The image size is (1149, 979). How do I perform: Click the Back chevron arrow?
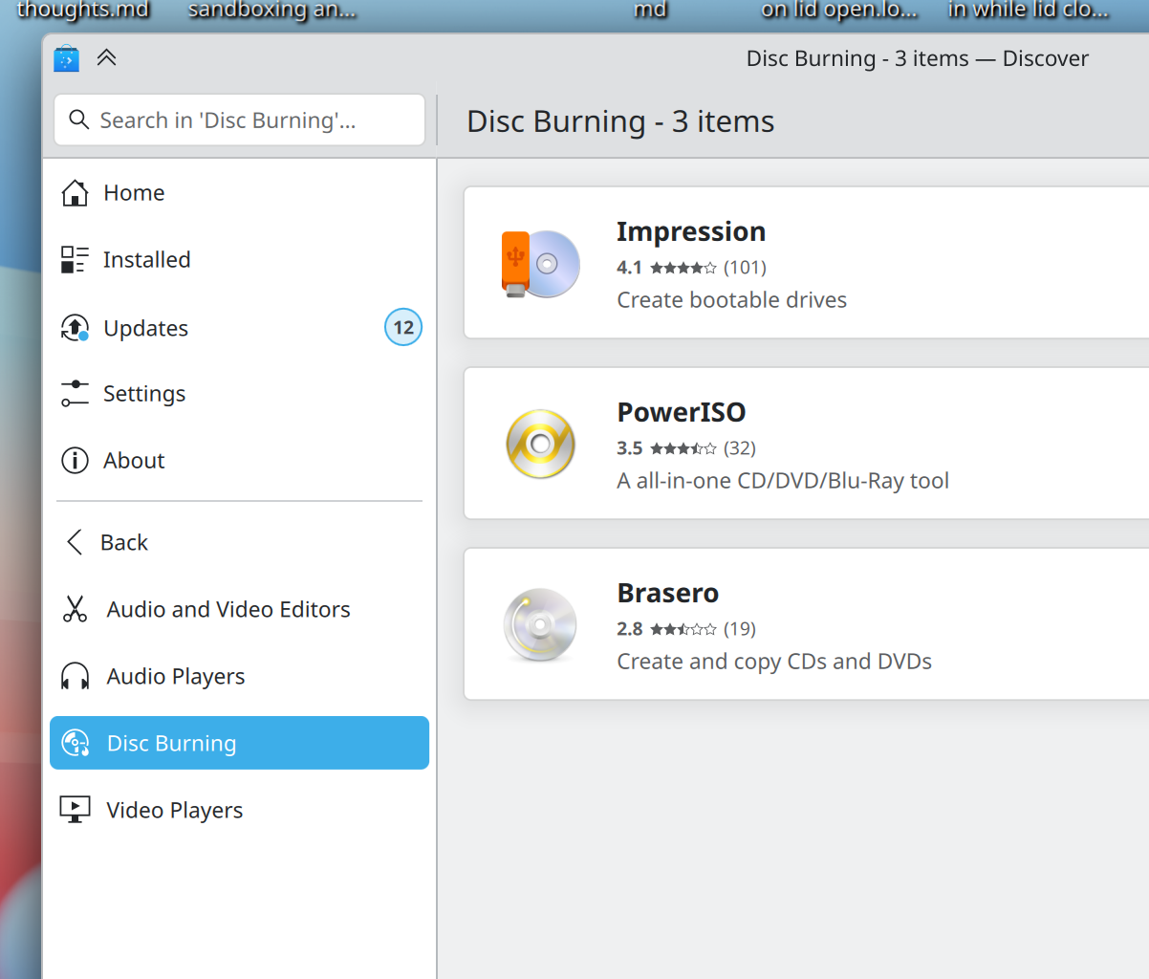click(75, 542)
